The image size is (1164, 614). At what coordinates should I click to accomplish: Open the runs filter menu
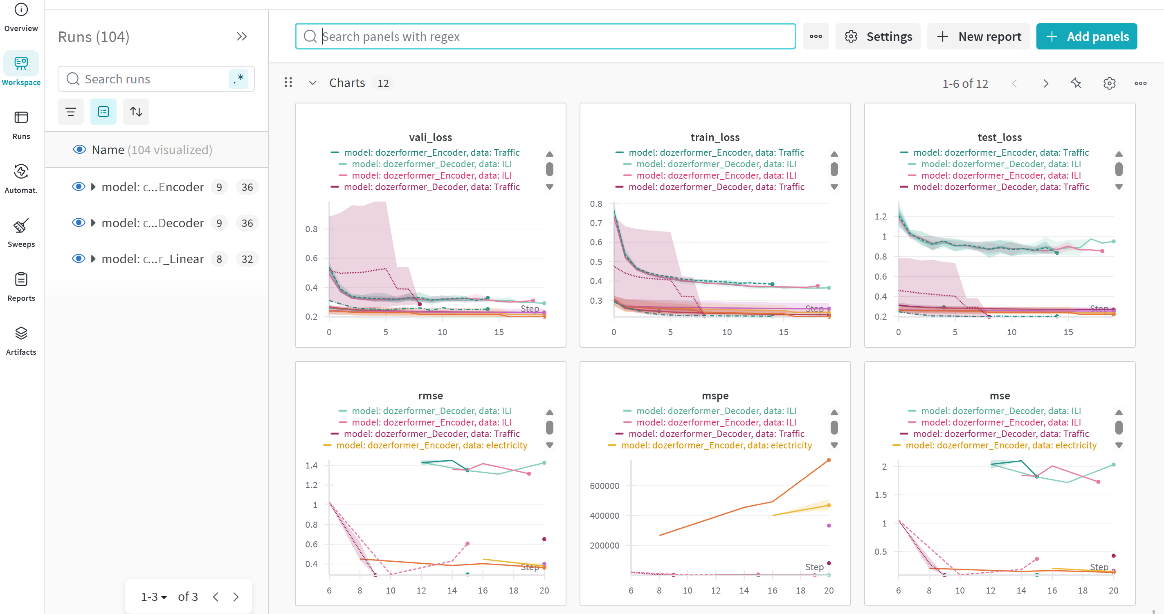(70, 112)
